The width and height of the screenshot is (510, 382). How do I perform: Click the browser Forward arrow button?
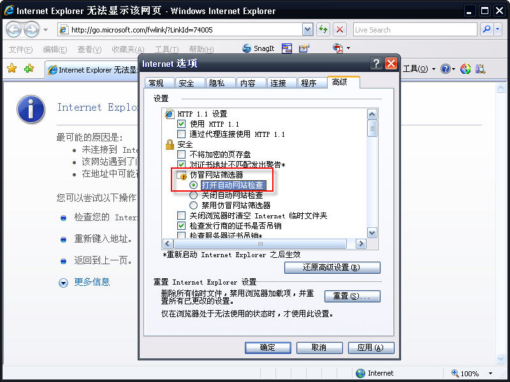pyautogui.click(x=31, y=29)
